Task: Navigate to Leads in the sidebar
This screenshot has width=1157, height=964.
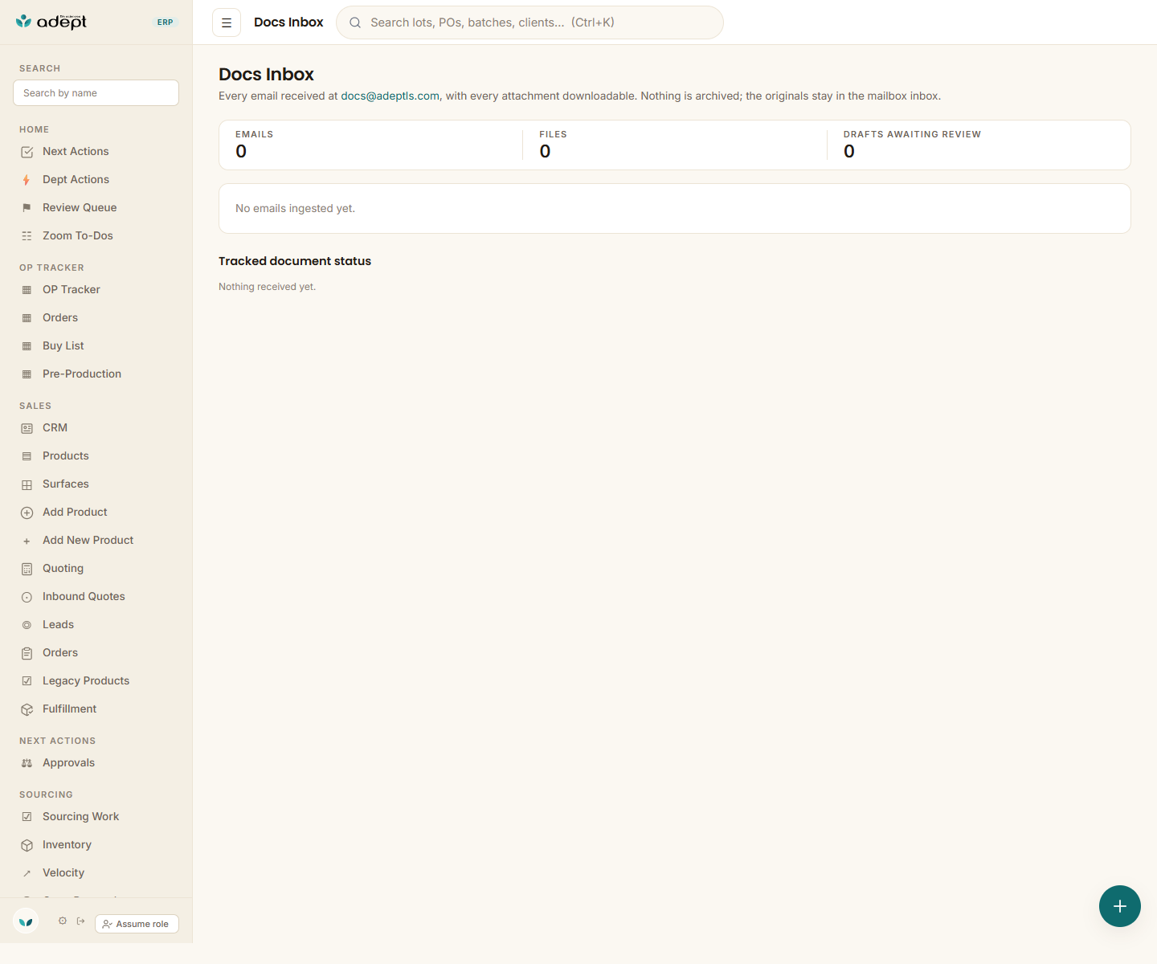Action: (x=96, y=625)
